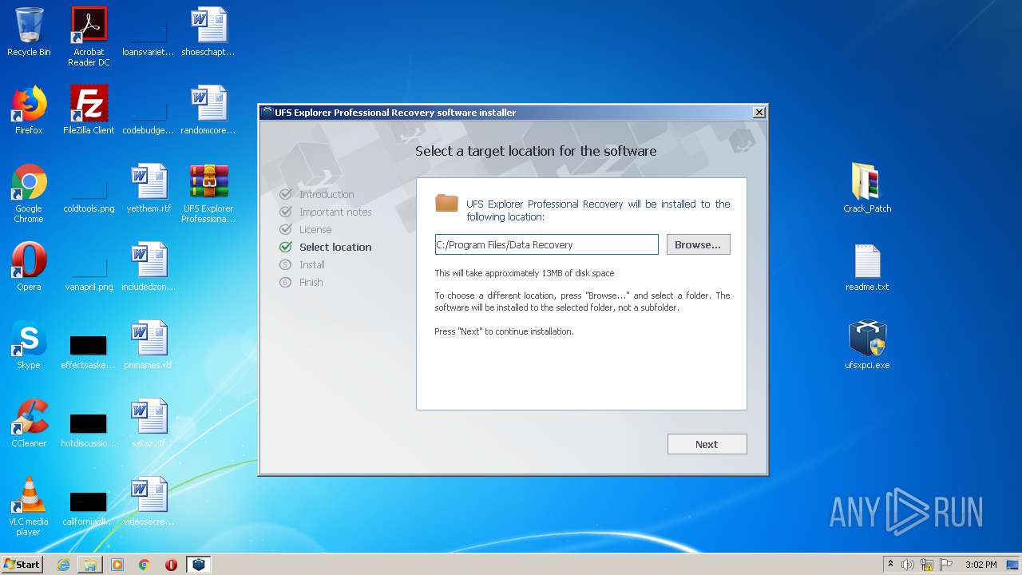Click the Select location step
The image size is (1022, 575).
[335, 247]
